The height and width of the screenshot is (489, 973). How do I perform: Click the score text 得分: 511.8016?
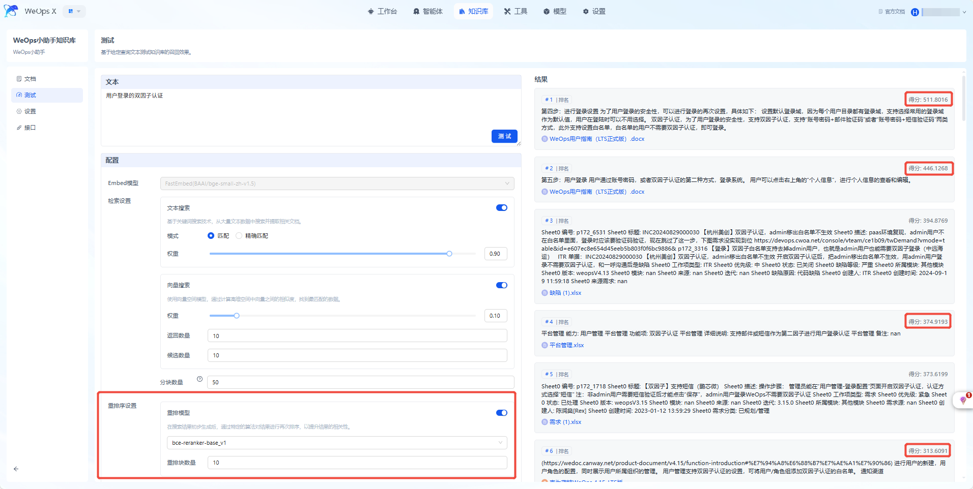[928, 100]
